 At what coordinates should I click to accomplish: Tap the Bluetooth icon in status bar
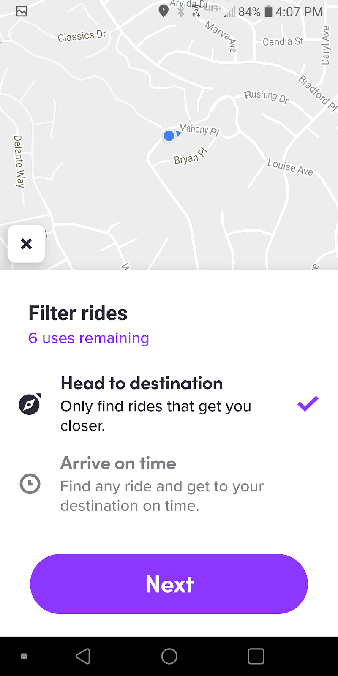click(x=181, y=11)
